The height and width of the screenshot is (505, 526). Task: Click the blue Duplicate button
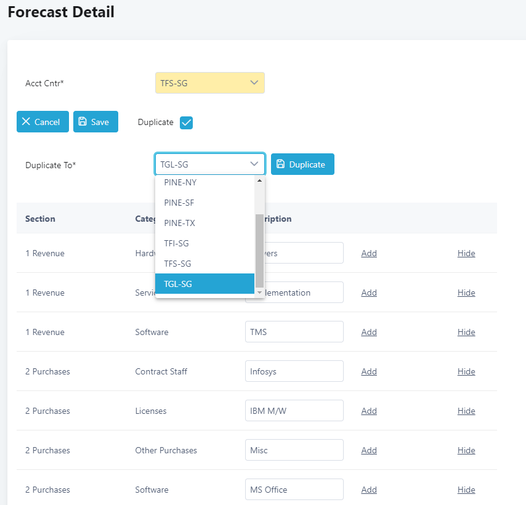click(302, 164)
